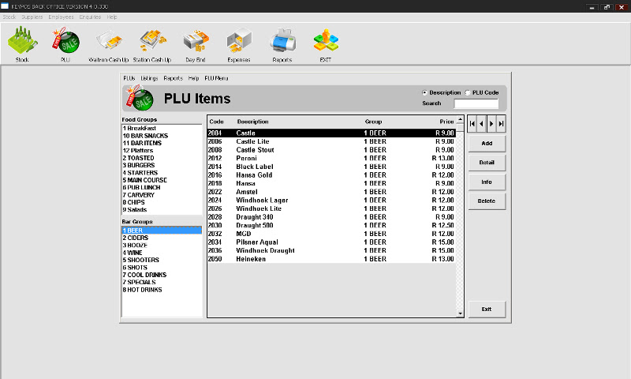Select 7 COOL DRINKS bar group
631x379 pixels.
162,275
